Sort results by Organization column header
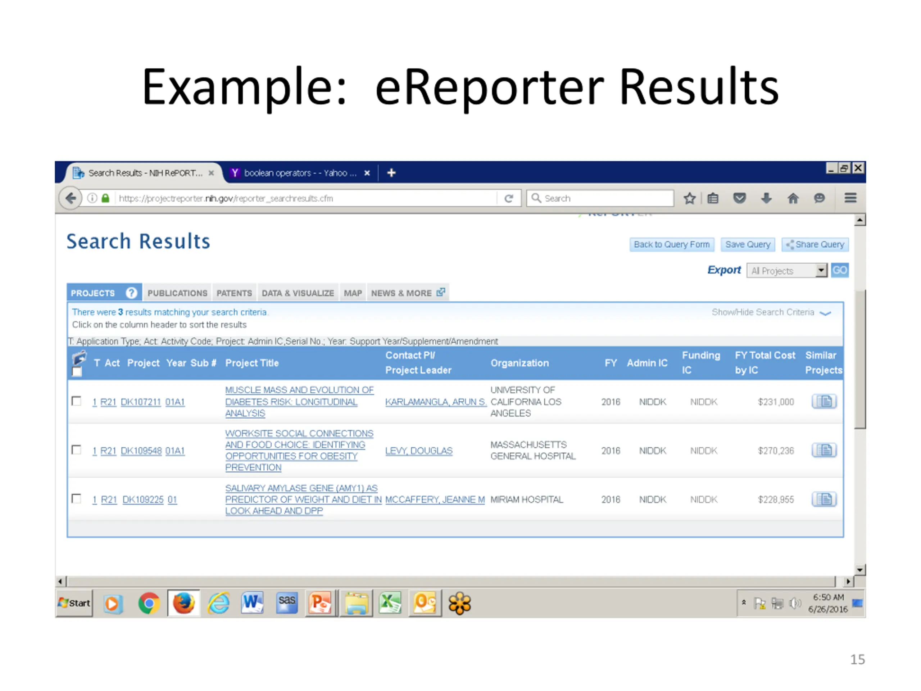The height and width of the screenshot is (691, 921). tap(520, 363)
